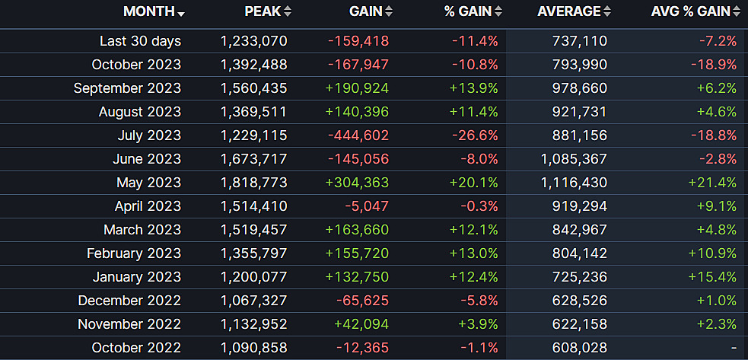Select the -444,602 gain value
748x360 pixels.
tap(358, 135)
